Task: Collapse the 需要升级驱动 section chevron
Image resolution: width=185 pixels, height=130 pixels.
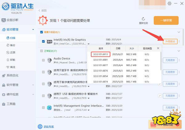Action: pos(179,32)
